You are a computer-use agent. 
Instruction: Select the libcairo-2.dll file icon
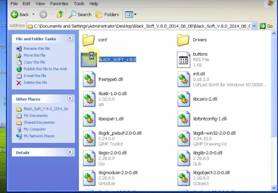pos(184,99)
